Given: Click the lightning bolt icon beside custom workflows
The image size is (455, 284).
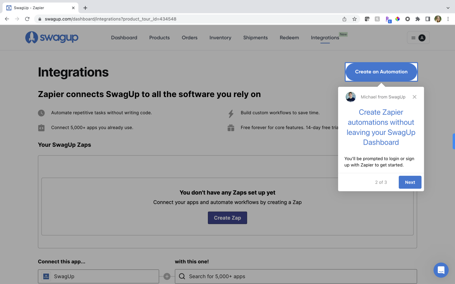Looking at the screenshot, I should tap(231, 113).
